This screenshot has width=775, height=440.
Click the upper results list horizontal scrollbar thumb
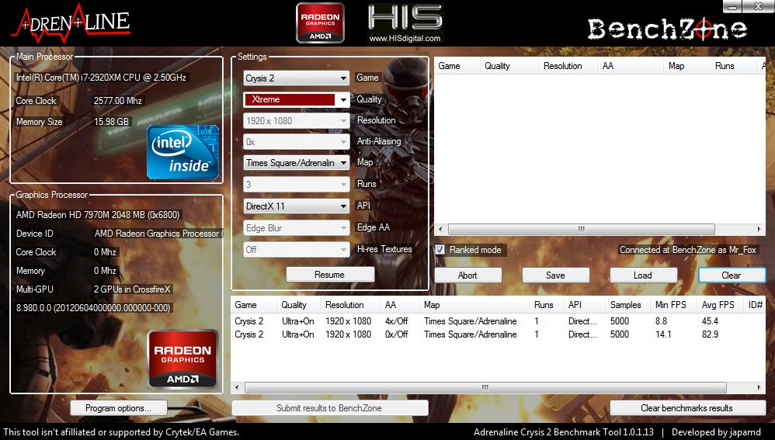click(581, 229)
